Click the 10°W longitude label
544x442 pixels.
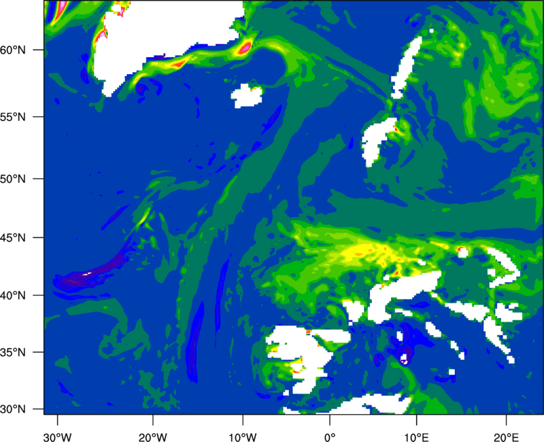coord(243,437)
